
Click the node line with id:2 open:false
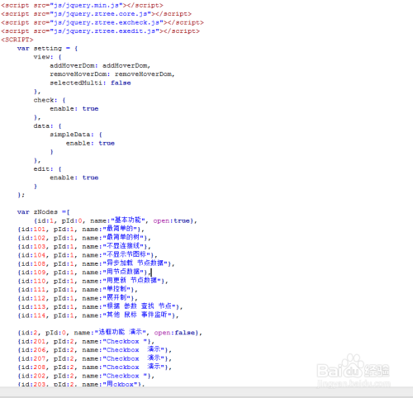click(110, 332)
